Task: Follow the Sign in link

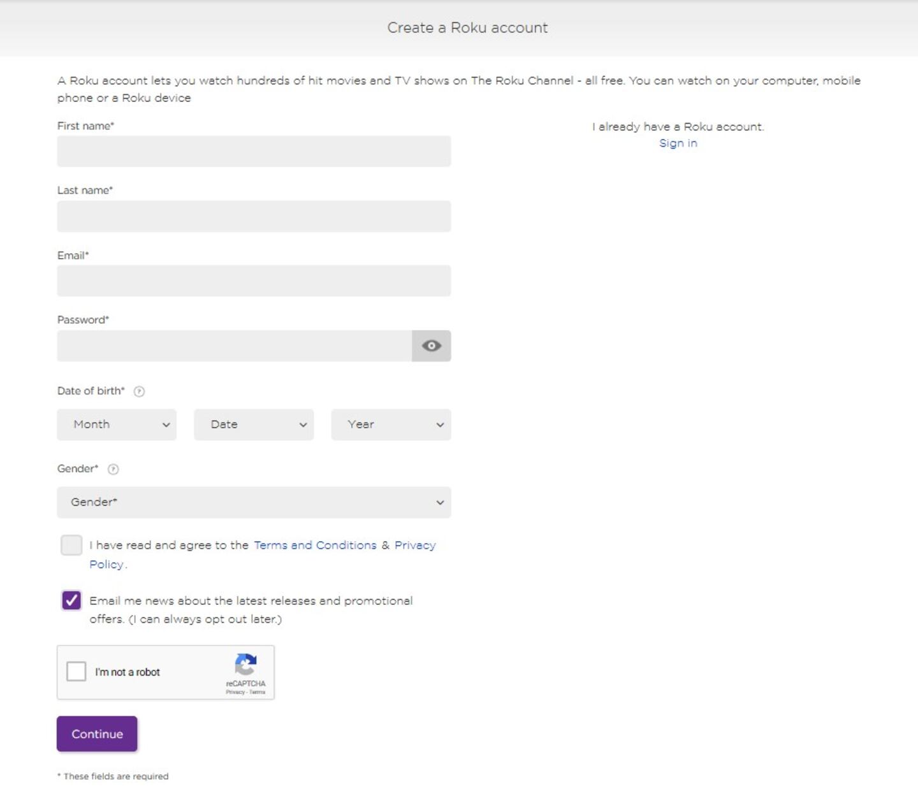Action: point(678,143)
